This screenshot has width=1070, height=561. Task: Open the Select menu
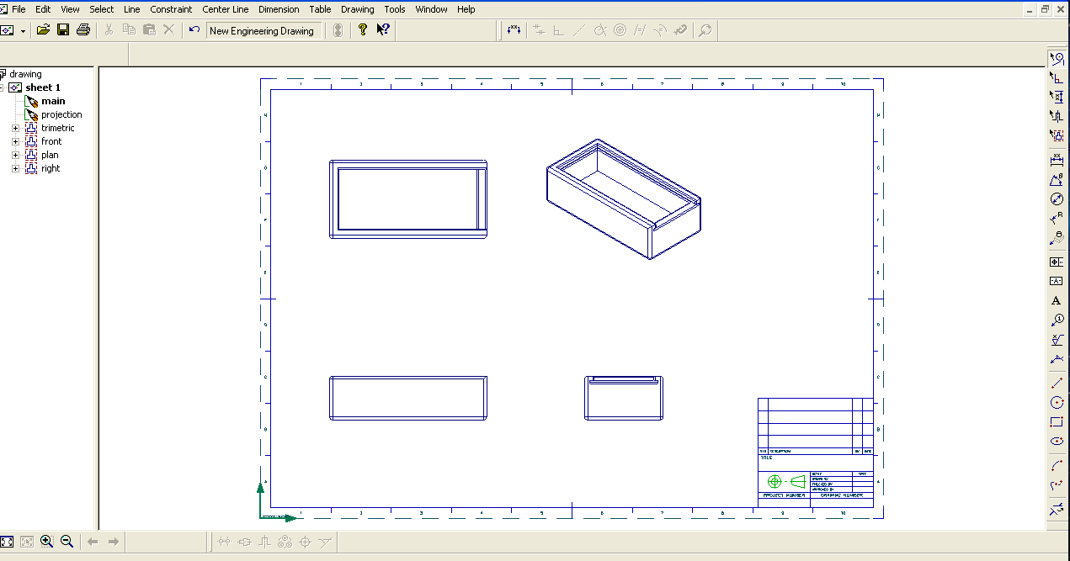click(x=101, y=9)
